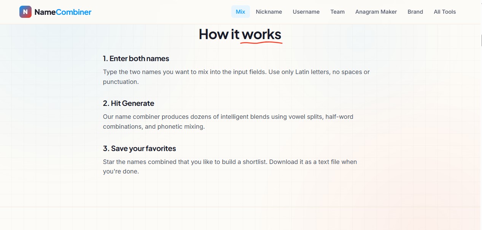Open Anagram Maker from the navigation
The image size is (482, 230).
click(x=376, y=12)
